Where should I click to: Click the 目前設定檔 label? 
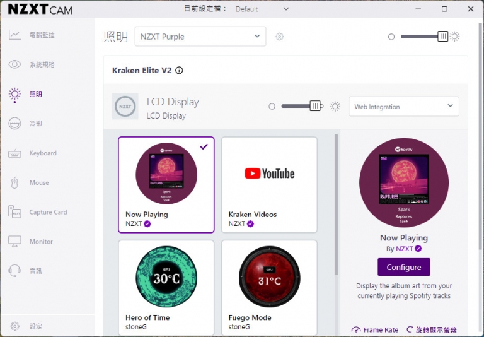click(205, 9)
